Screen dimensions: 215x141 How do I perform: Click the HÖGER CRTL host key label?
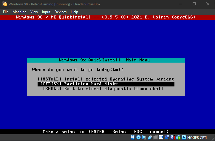pyautogui.click(x=197, y=137)
